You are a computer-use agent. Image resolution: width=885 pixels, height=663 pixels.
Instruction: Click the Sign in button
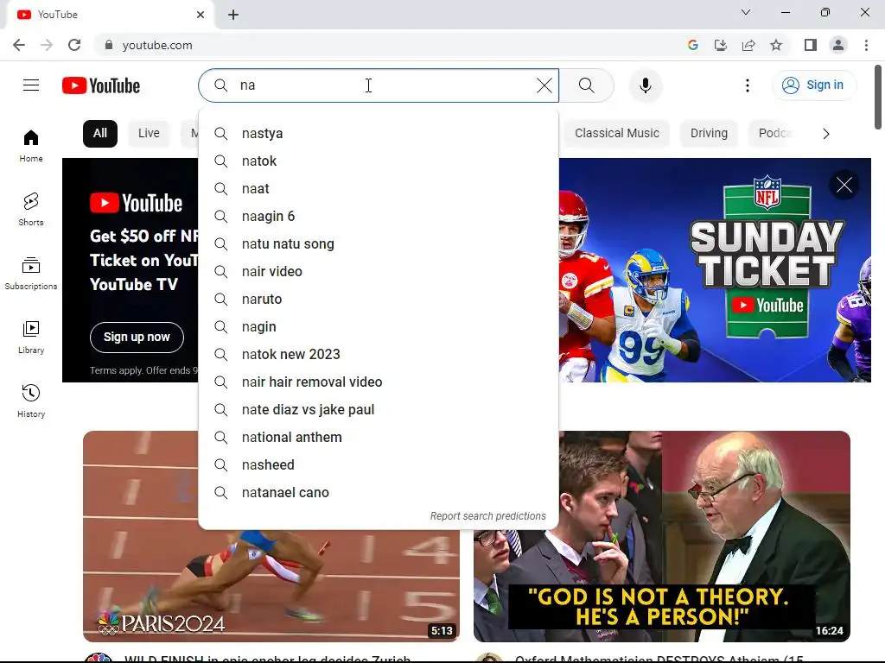[x=813, y=85]
